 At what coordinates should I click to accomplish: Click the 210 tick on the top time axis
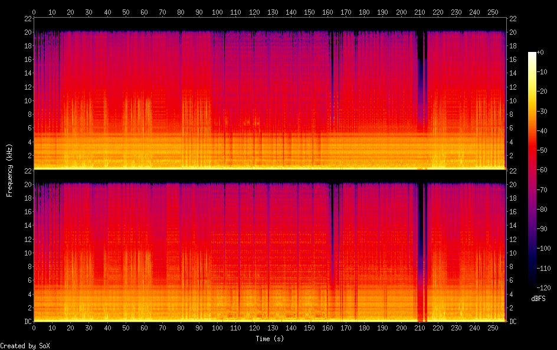[x=420, y=12]
